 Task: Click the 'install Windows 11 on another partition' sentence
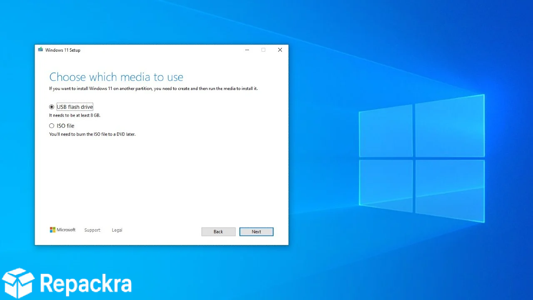click(x=153, y=88)
